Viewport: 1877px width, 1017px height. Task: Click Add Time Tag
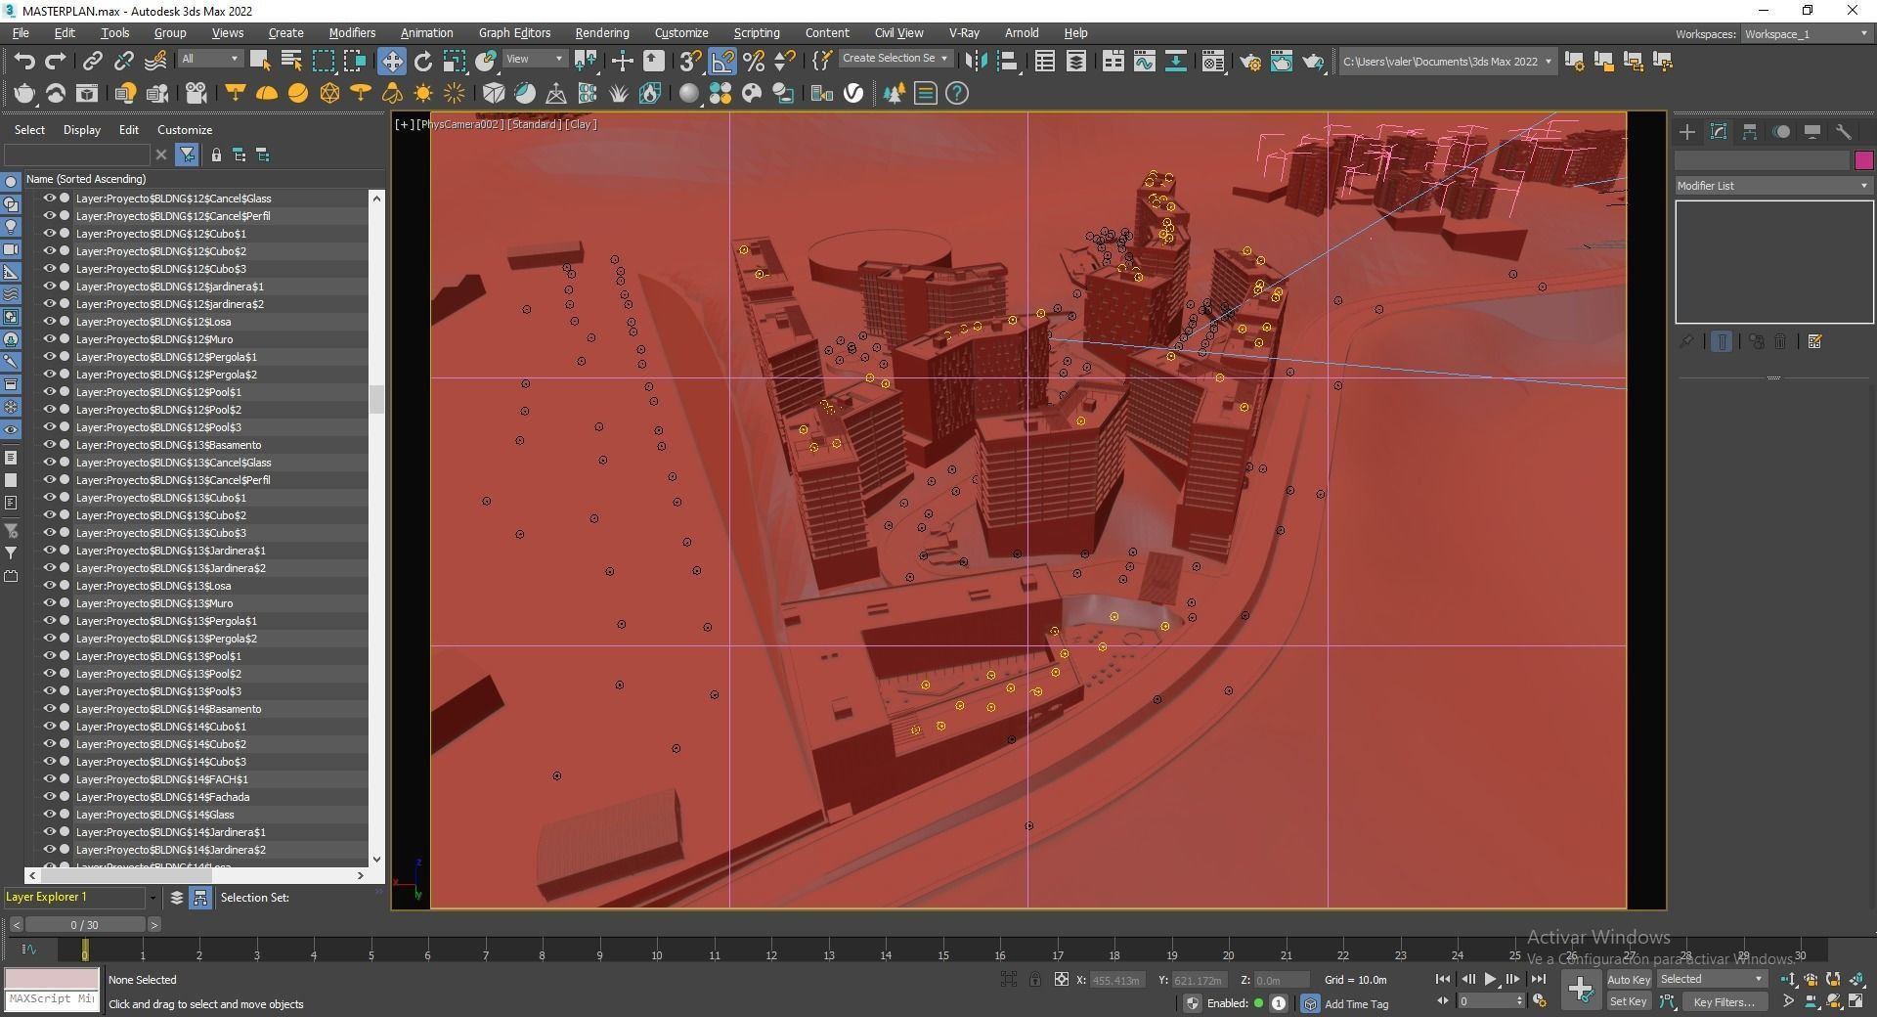coord(1356,1003)
